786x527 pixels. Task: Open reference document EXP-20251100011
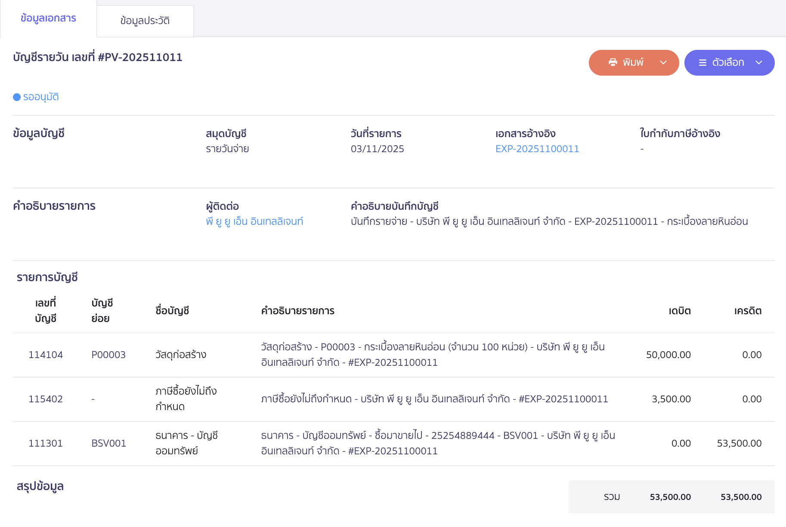click(x=537, y=149)
